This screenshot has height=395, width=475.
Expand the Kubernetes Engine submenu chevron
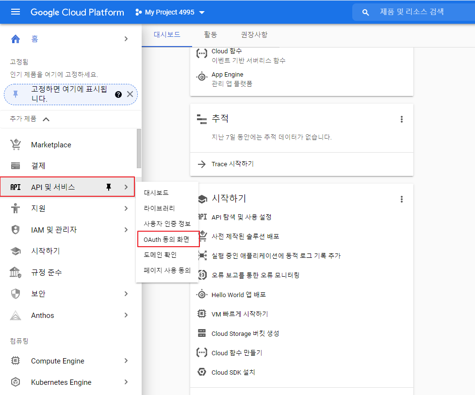(x=126, y=382)
